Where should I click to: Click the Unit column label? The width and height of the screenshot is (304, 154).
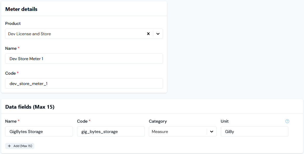pyautogui.click(x=225, y=121)
